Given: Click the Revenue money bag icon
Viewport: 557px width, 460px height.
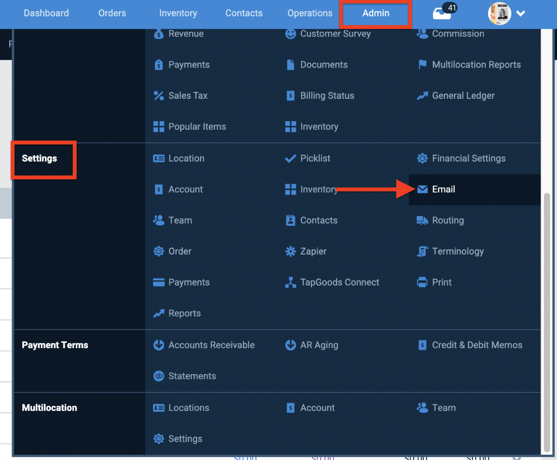Looking at the screenshot, I should click(x=158, y=34).
